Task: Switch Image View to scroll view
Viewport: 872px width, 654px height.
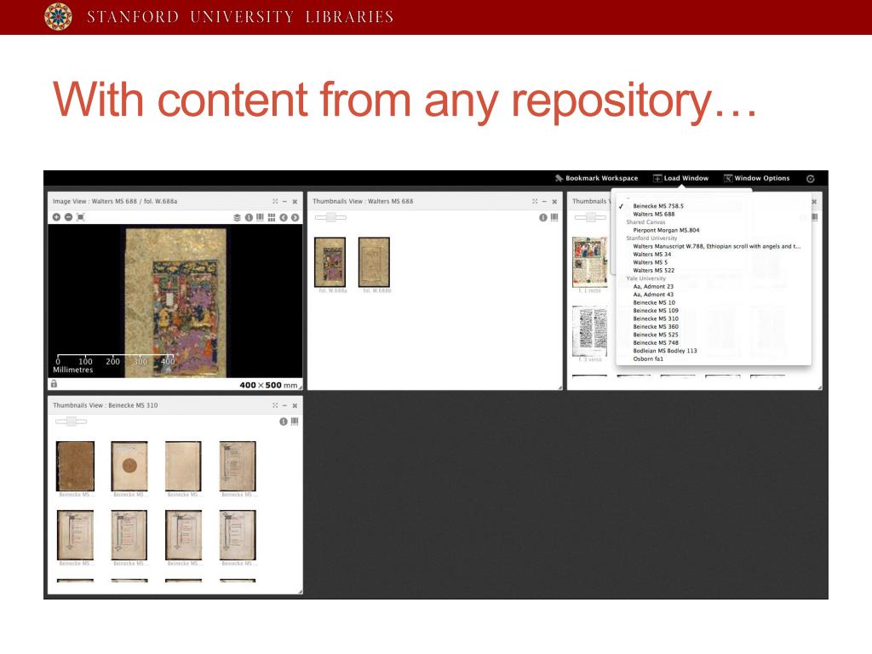Action: (260, 217)
